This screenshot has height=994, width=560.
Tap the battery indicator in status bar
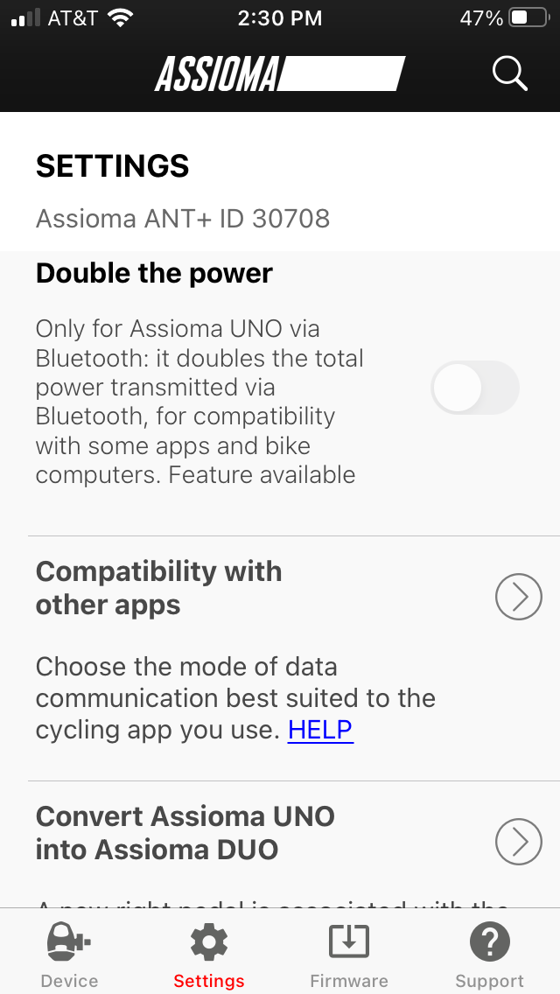[x=529, y=17]
